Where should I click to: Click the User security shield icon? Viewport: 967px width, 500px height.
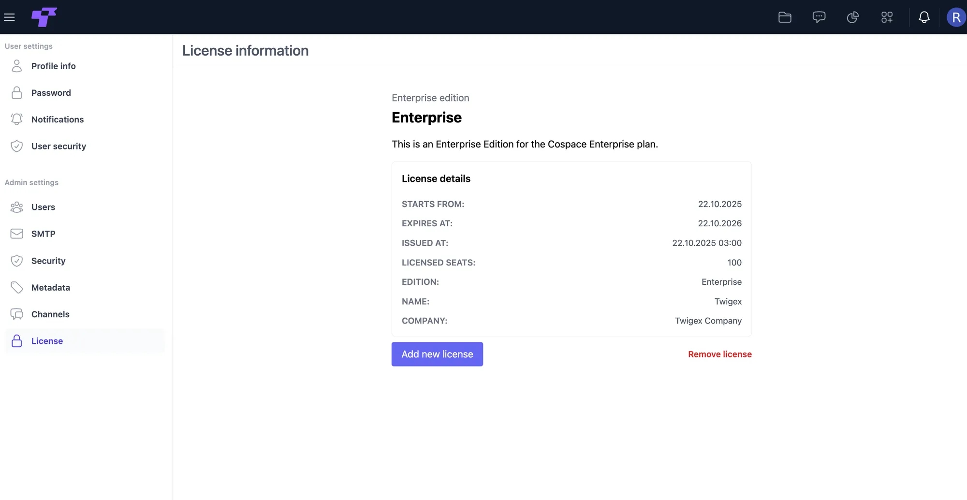pyautogui.click(x=17, y=146)
